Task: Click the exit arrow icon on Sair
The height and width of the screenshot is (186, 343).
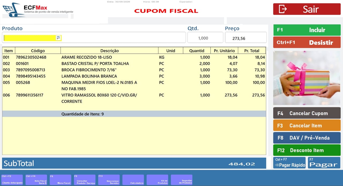Action: [x=283, y=9]
